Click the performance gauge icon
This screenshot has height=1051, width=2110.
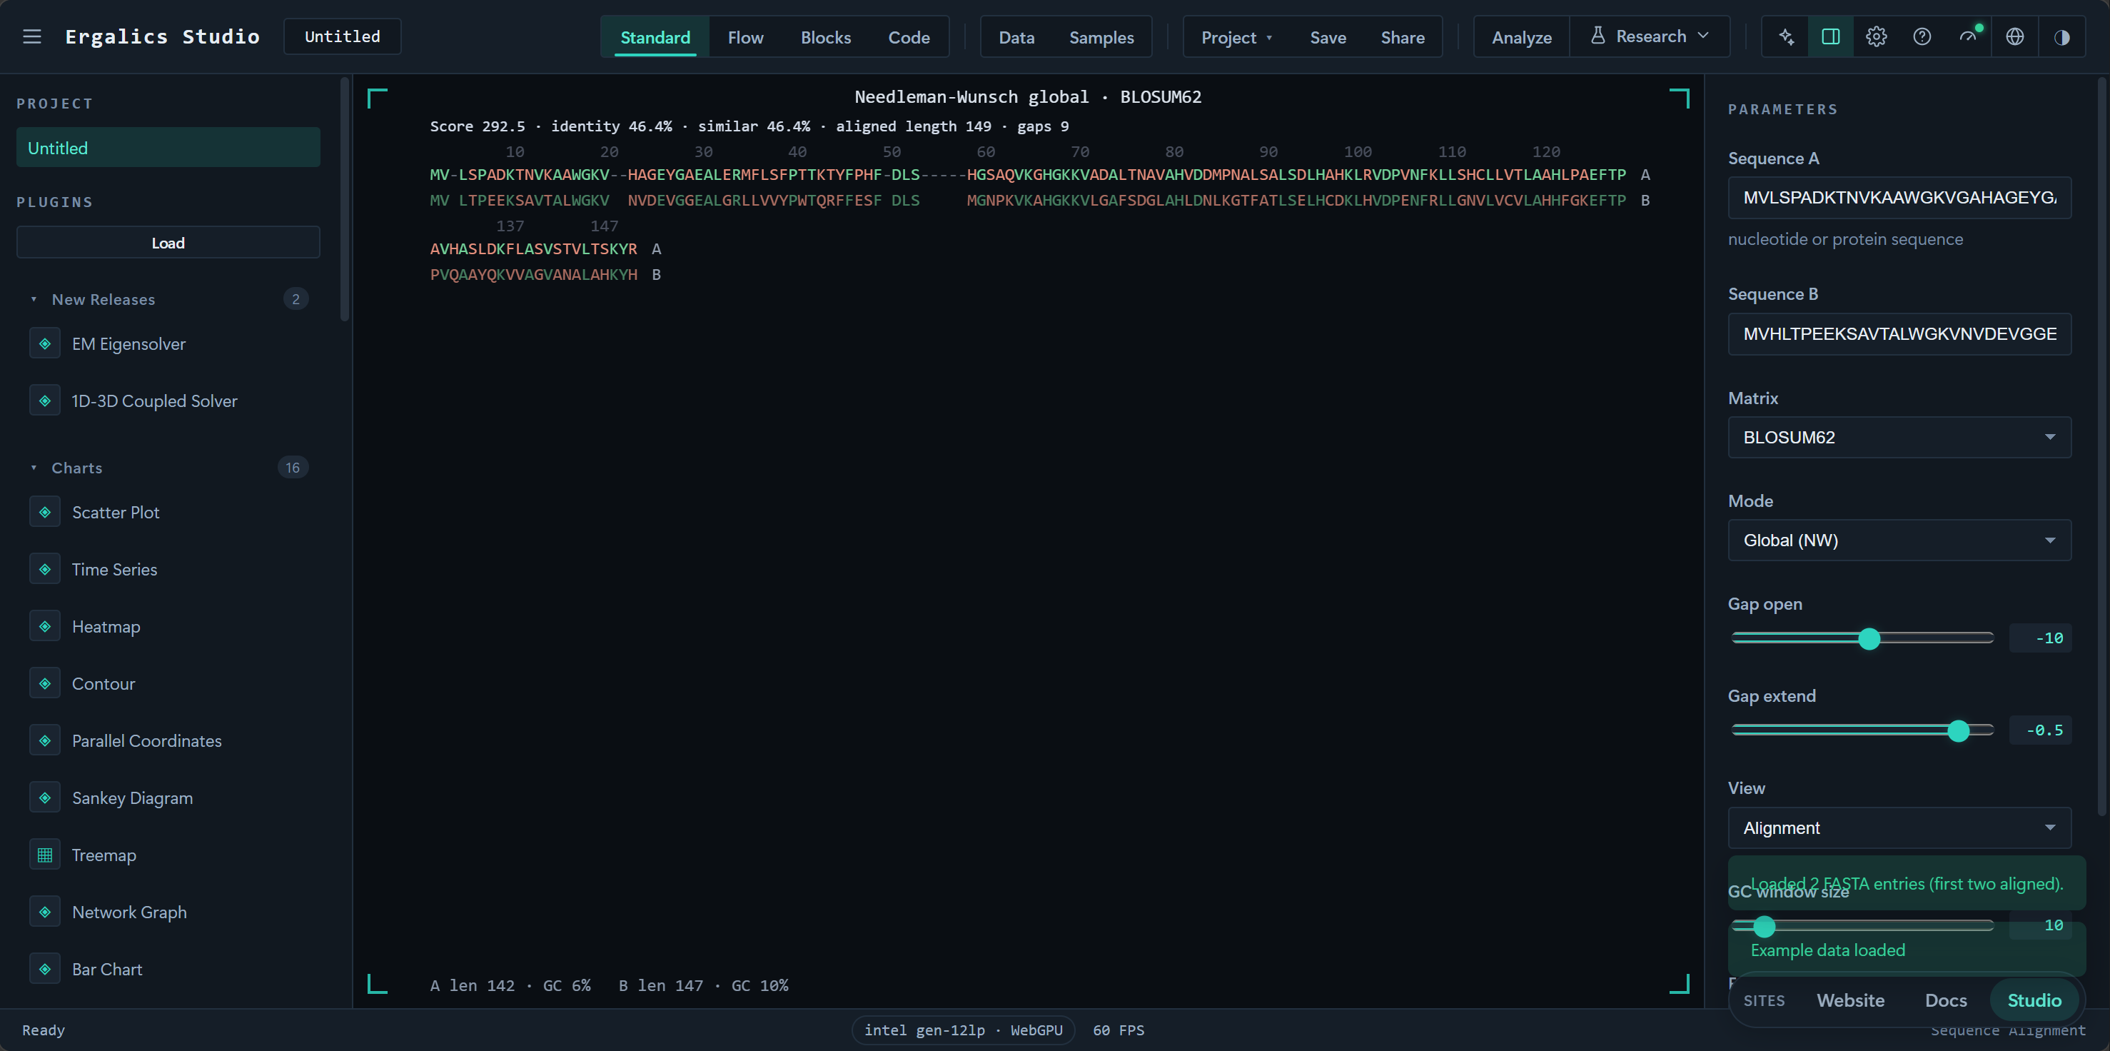click(1968, 37)
